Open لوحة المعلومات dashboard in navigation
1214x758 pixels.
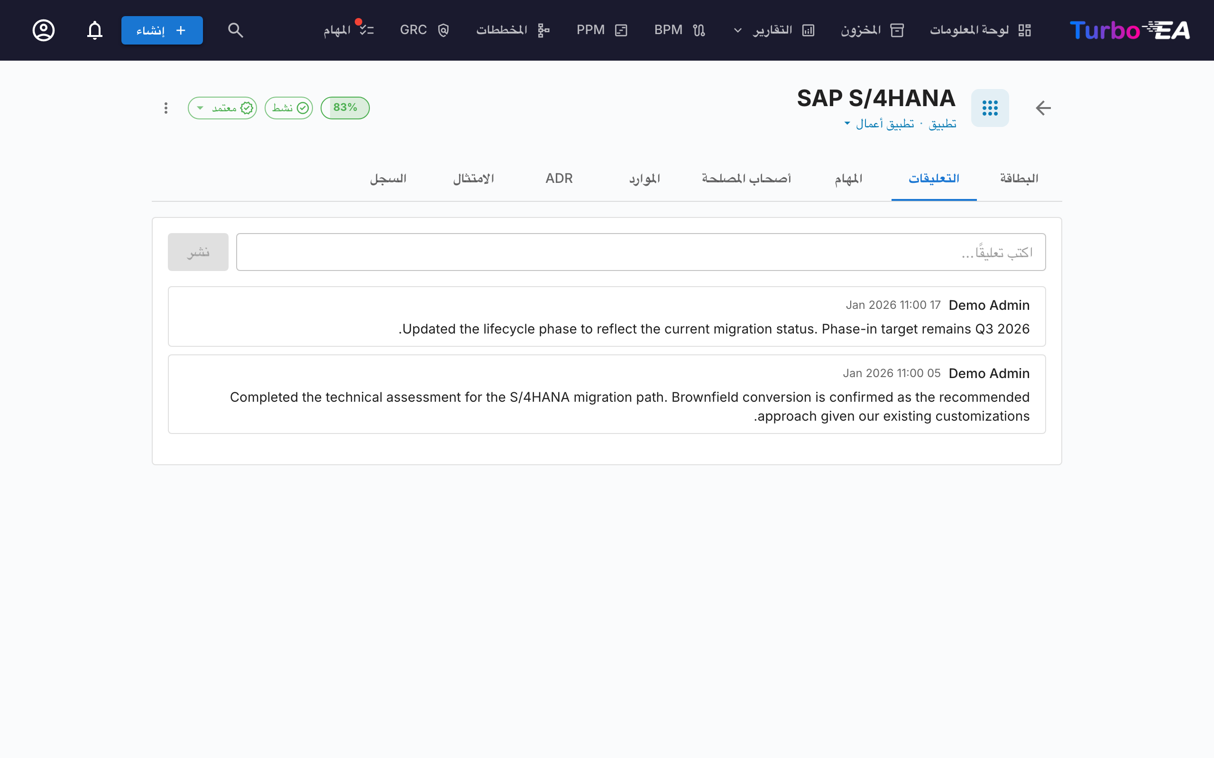pos(980,30)
